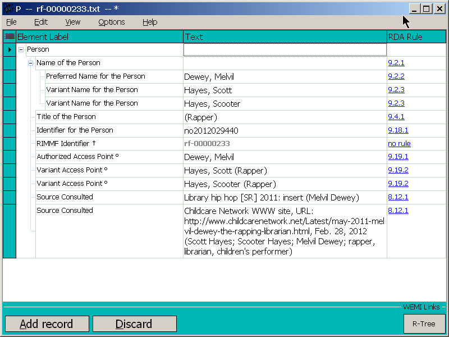
Task: Click the current row arrow indicator
Action: coord(10,49)
